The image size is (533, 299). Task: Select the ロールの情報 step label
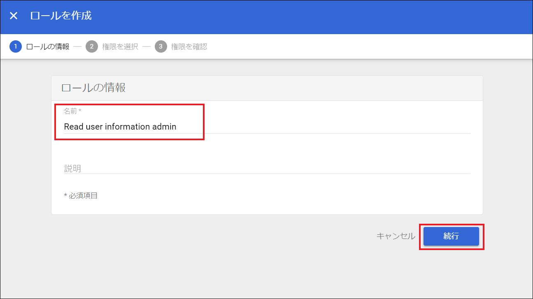pos(48,46)
